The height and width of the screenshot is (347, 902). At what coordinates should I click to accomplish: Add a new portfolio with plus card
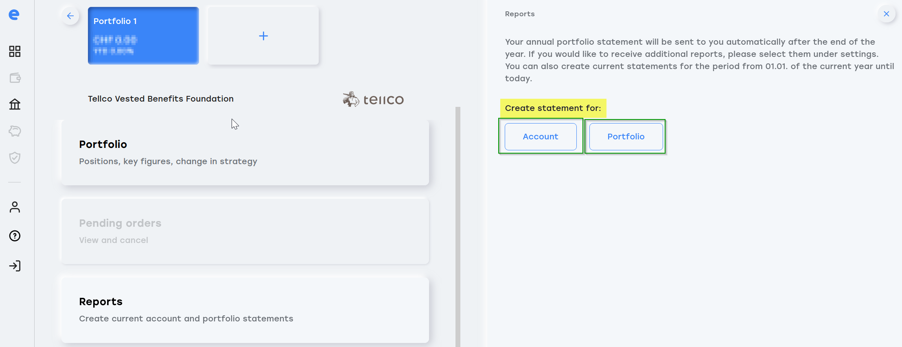[x=263, y=36]
